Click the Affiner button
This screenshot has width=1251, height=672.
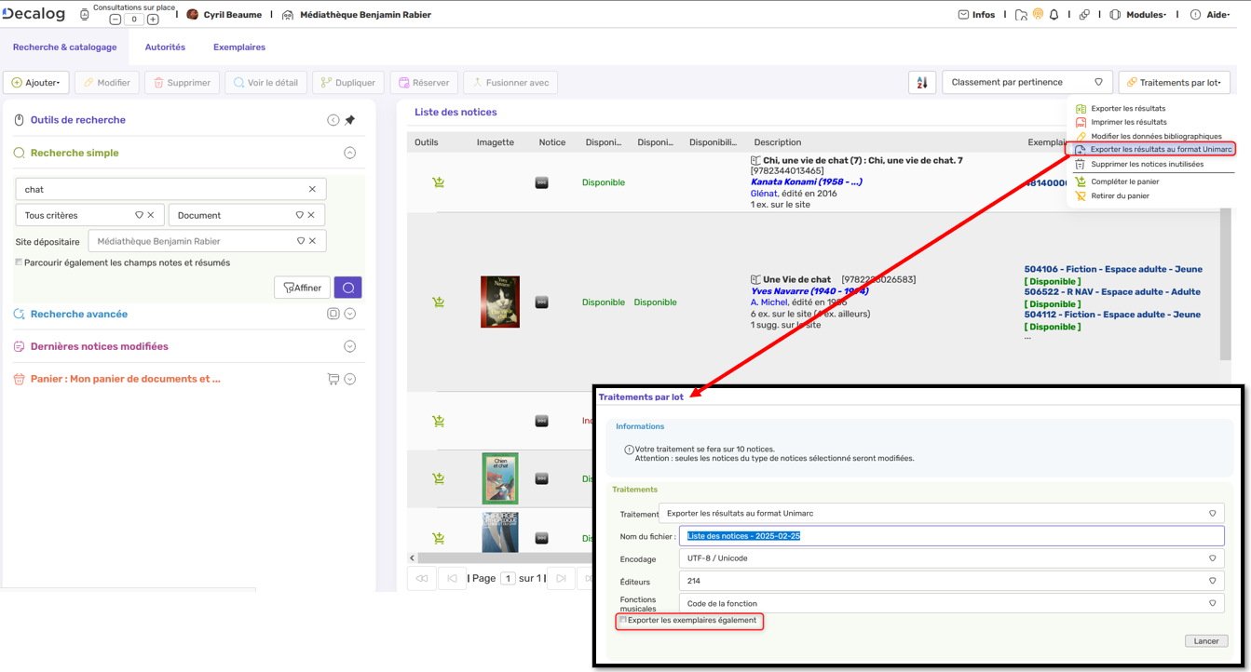pyautogui.click(x=302, y=287)
